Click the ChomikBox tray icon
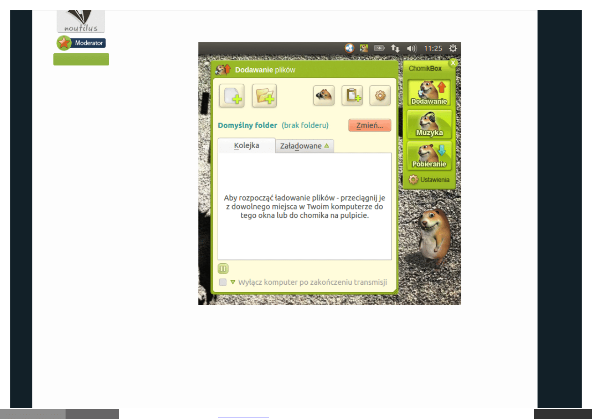The image size is (592, 419). point(363,48)
